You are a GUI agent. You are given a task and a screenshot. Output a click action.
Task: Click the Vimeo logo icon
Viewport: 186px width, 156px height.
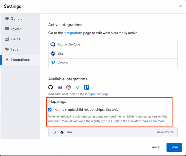pyautogui.click(x=53, y=63)
